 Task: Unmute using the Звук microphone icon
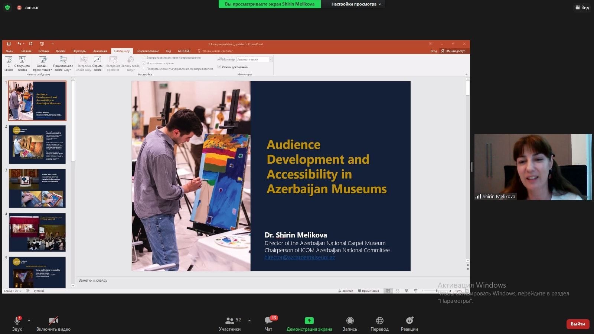(17, 321)
